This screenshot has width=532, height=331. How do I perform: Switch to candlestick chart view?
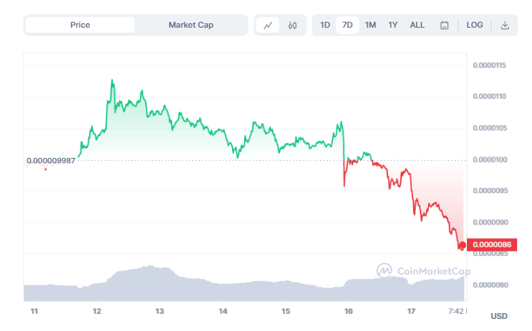pyautogui.click(x=293, y=25)
